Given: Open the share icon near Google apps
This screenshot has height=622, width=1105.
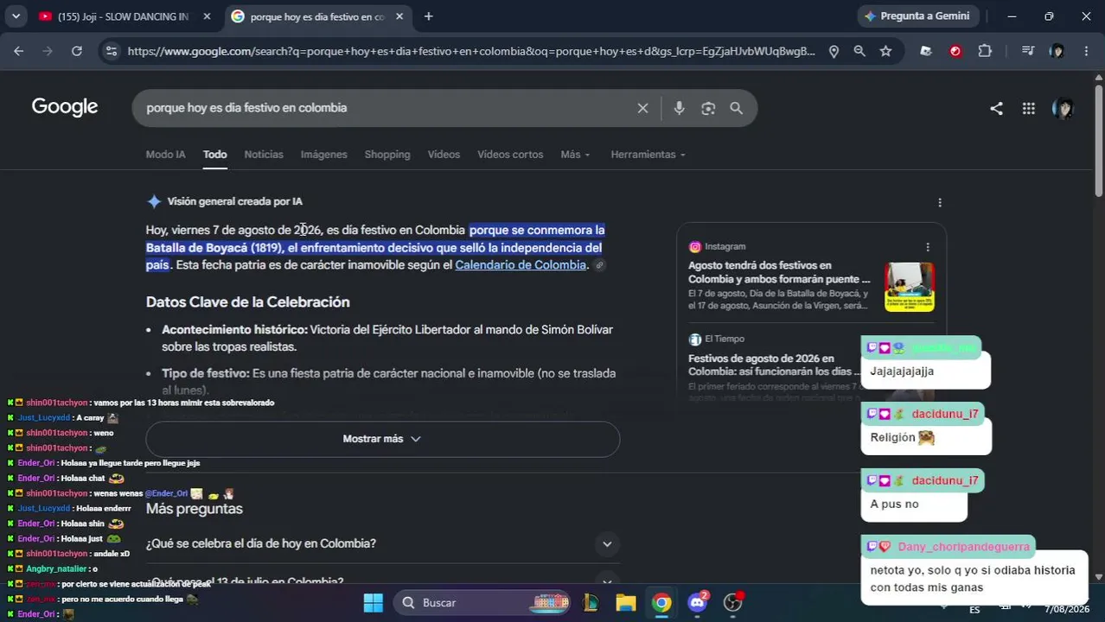Looking at the screenshot, I should pyautogui.click(x=996, y=108).
